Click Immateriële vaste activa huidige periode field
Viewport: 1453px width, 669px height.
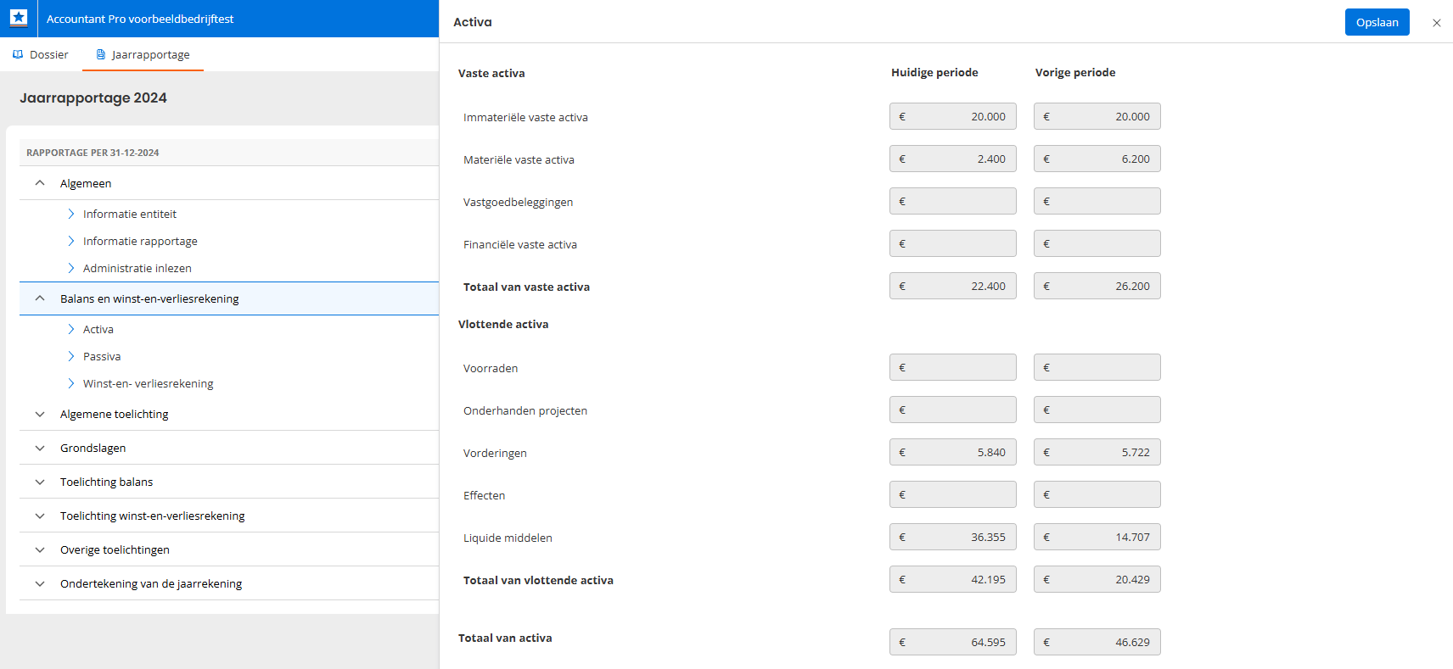click(x=953, y=116)
